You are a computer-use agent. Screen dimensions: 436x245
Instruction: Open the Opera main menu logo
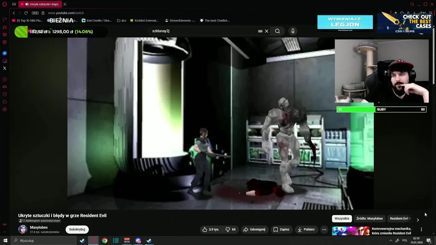[4, 4]
